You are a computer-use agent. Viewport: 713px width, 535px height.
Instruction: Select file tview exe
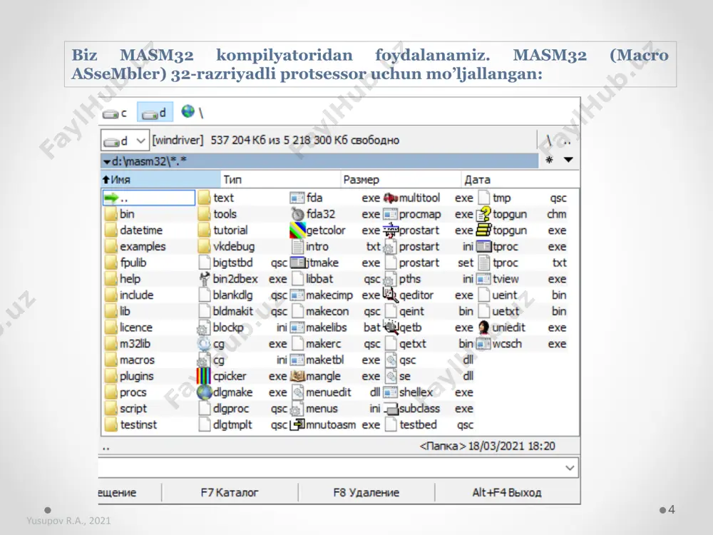click(x=521, y=279)
